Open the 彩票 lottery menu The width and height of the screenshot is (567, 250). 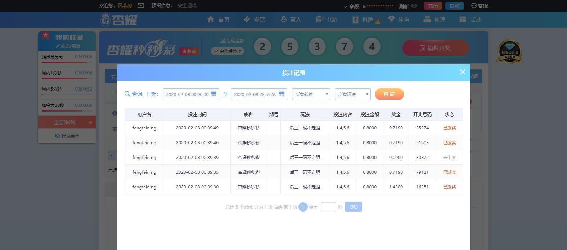point(255,19)
